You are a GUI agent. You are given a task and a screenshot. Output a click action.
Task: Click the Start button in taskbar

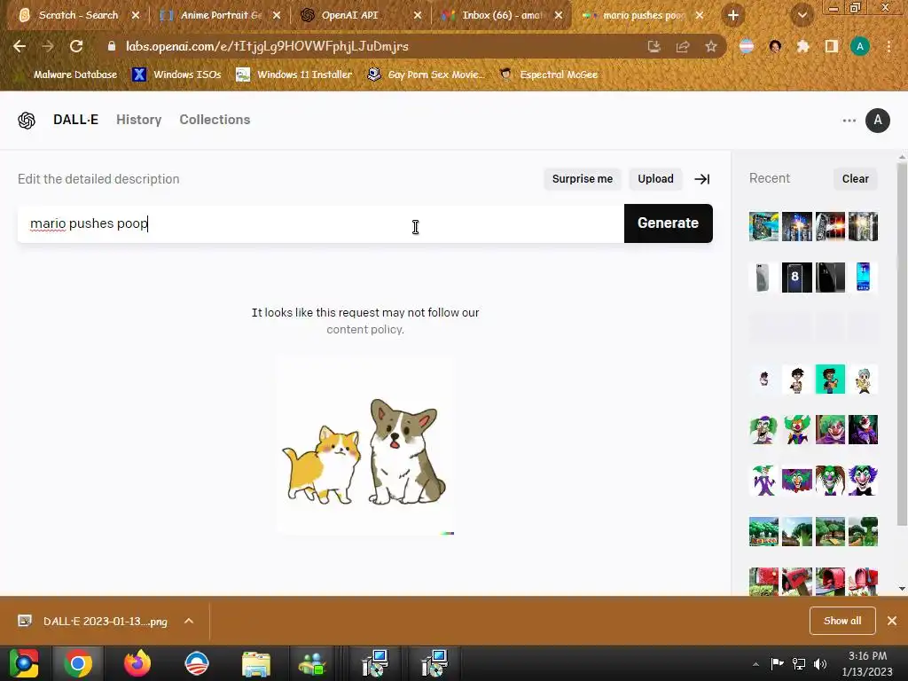[24, 663]
